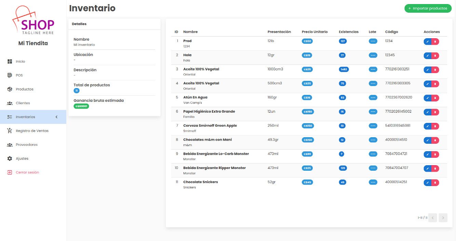
Task: Go to next table page
Action: [x=443, y=218]
